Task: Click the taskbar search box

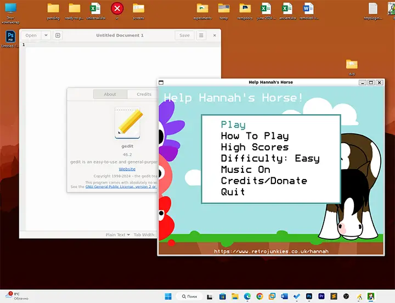Action: pyautogui.click(x=189, y=296)
